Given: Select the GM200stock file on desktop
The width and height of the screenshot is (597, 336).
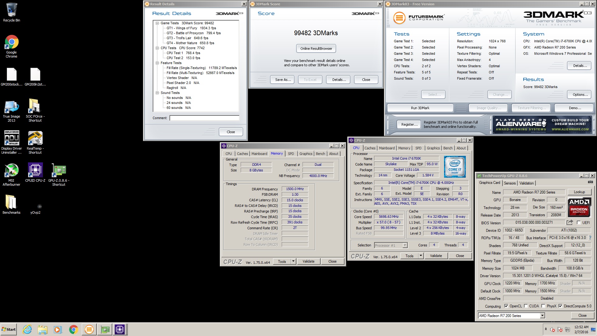Looking at the screenshot, I should click(x=12, y=77).
